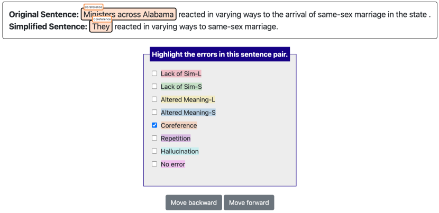
Task: Click the Altered Meaning-S blue label
Action: 188,113
